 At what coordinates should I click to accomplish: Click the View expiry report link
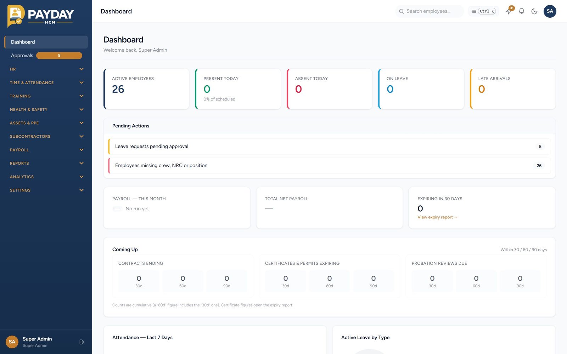click(437, 217)
